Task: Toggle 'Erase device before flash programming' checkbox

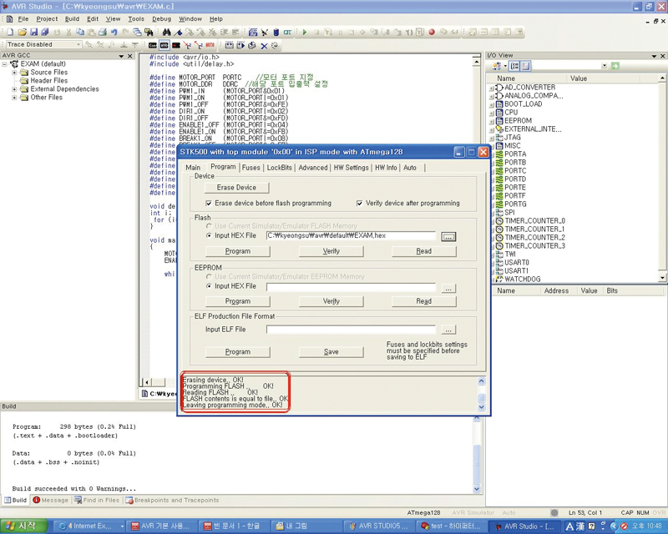Action: point(208,203)
